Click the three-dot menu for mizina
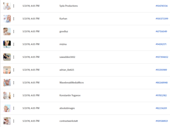 (14, 44)
